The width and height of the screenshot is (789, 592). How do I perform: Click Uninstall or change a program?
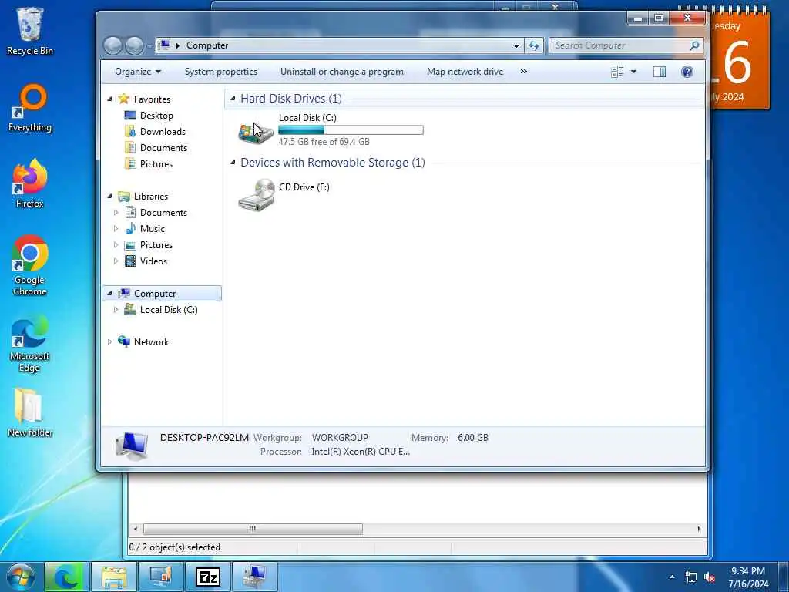click(x=342, y=72)
